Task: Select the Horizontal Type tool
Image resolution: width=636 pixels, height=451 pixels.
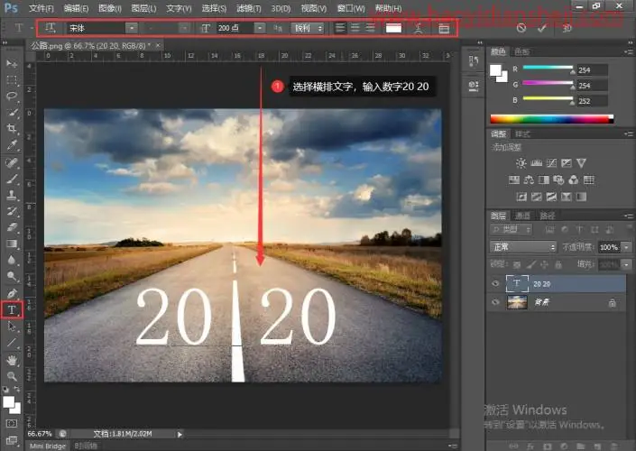Action: pos(12,310)
